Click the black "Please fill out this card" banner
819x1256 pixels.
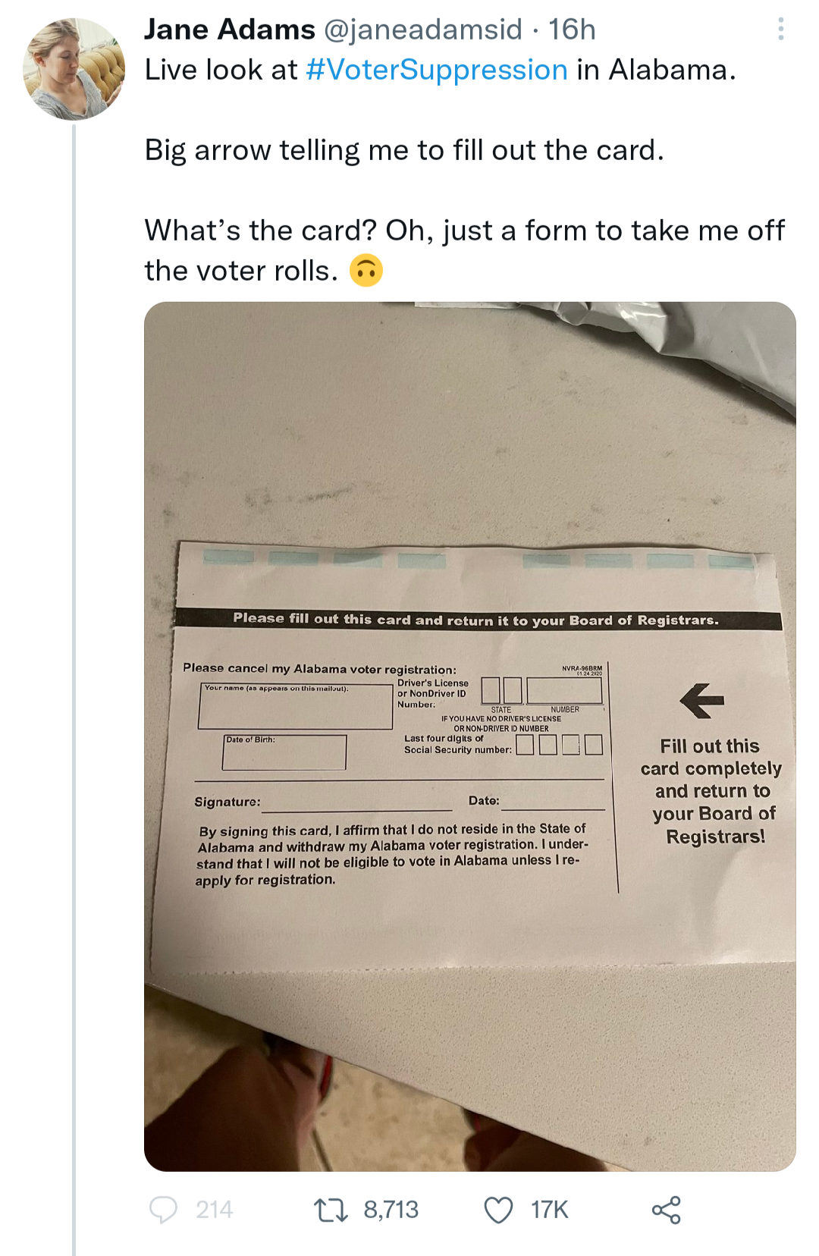click(476, 620)
